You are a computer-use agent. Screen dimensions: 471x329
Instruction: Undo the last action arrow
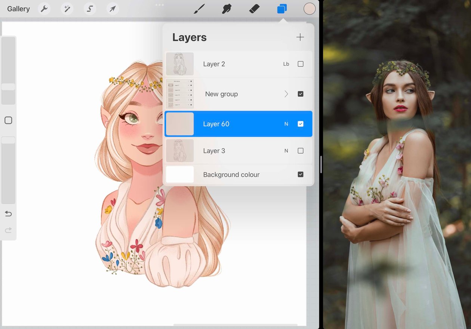click(x=8, y=213)
